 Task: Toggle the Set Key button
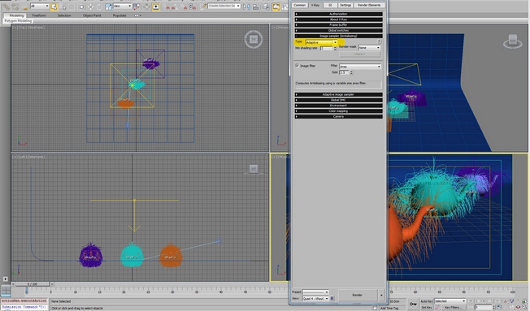coord(427,307)
